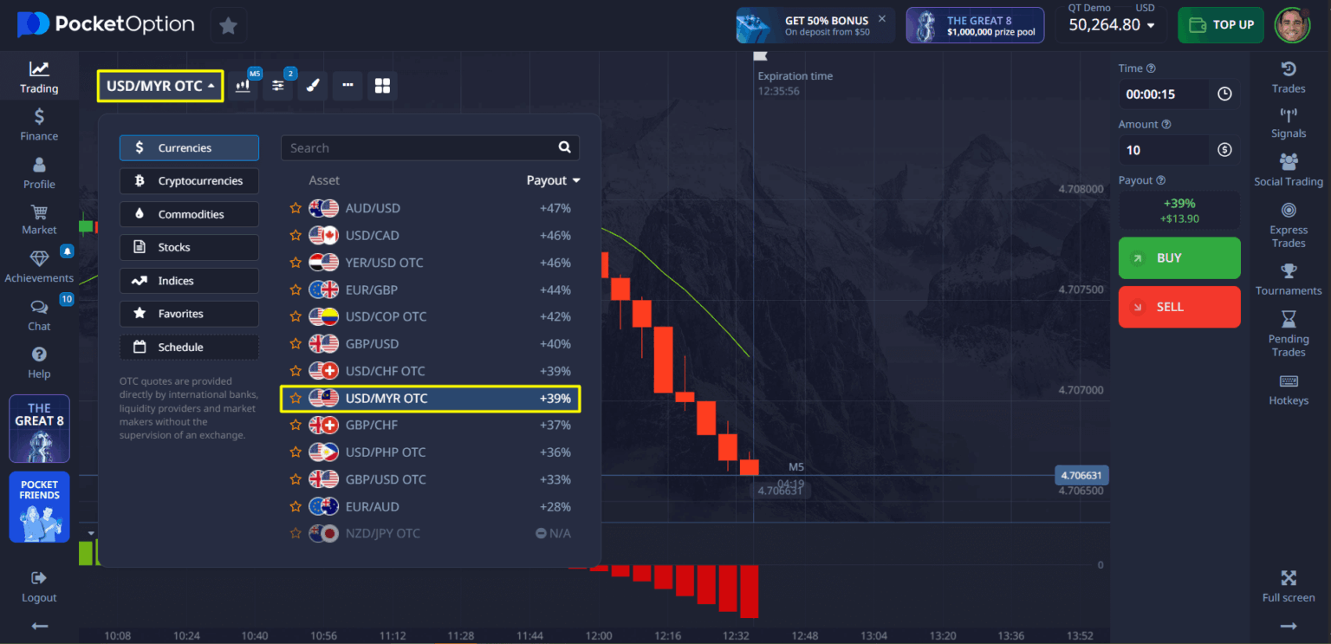The height and width of the screenshot is (644, 1331).
Task: Toggle favorite star for EUR/GBP
Action: [295, 289]
